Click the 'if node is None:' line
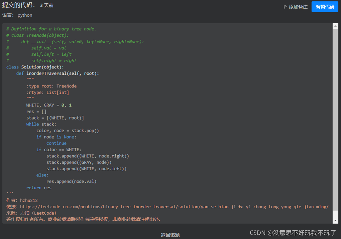The height and width of the screenshot is (239, 341). point(56,137)
